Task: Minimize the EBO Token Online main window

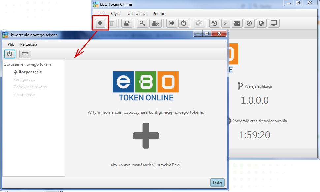Action: coord(288,3)
